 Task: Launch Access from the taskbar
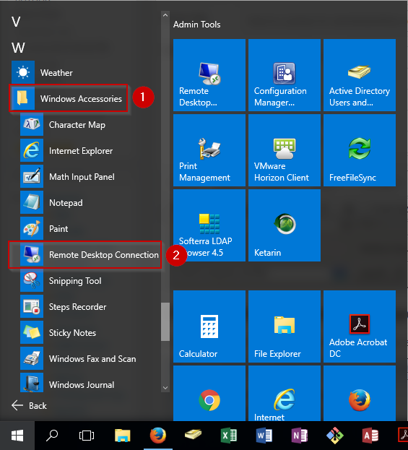point(370,436)
